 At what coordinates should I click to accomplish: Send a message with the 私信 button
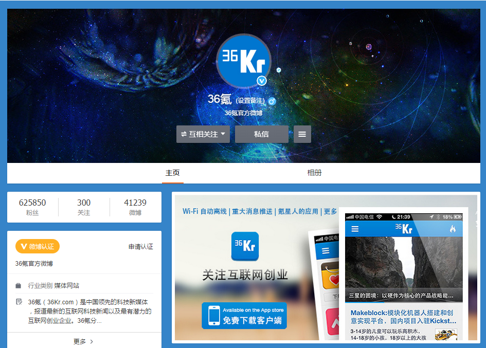click(262, 134)
